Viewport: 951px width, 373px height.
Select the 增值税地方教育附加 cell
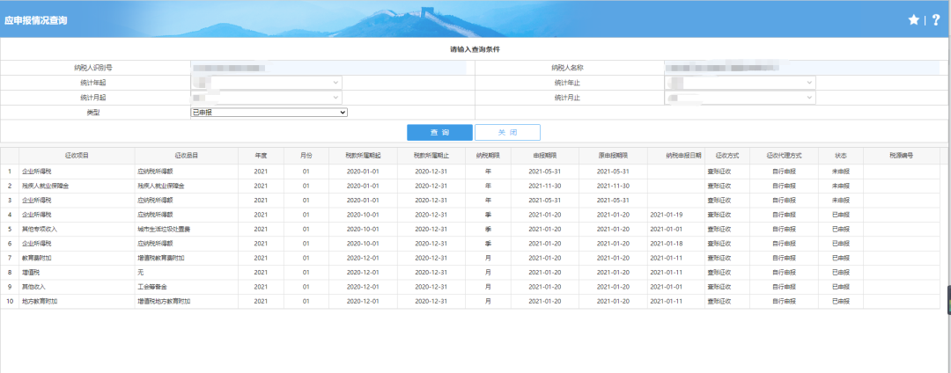(x=186, y=302)
